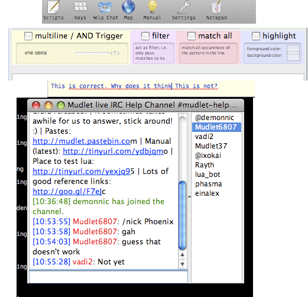
Task: Select user Rayth in nick list
Action: [216, 165]
